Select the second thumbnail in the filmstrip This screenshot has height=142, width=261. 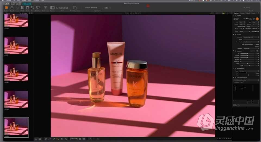click(16, 45)
